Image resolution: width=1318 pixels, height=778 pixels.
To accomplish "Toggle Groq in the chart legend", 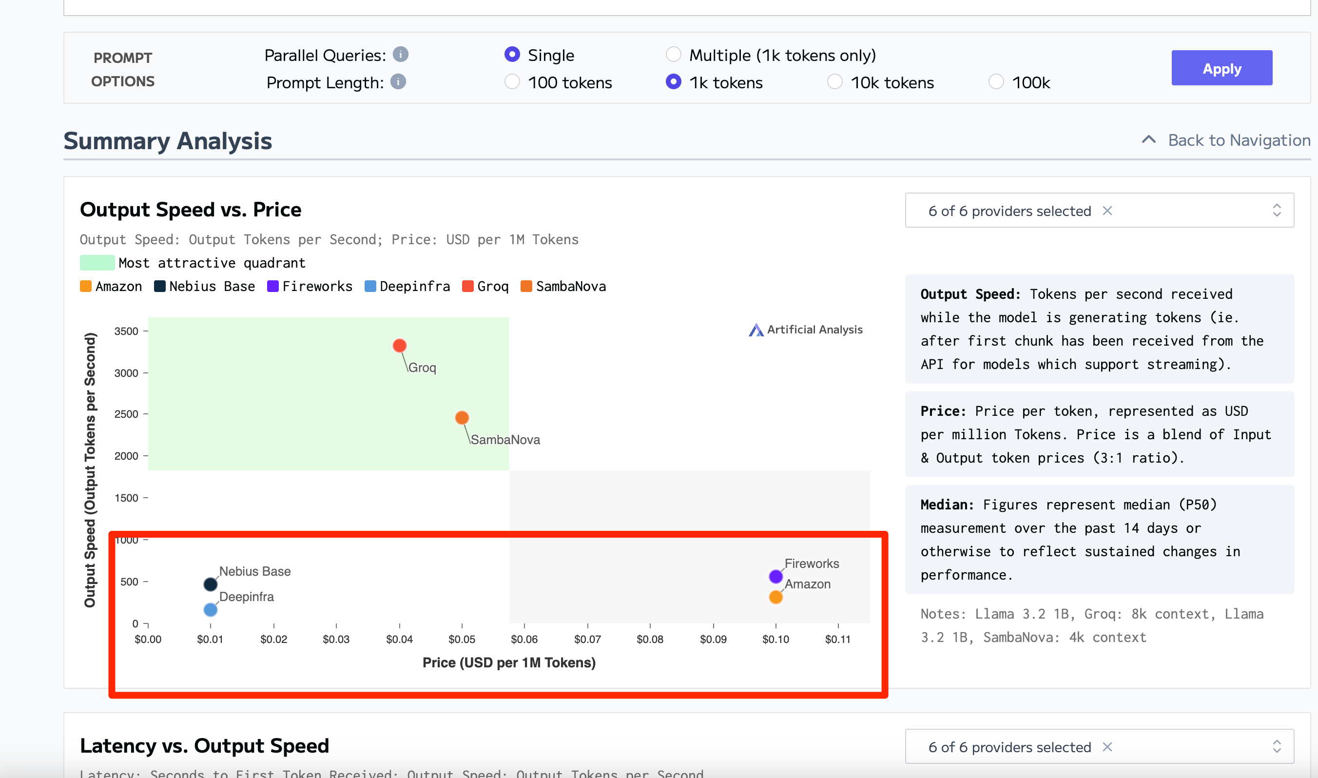I will click(485, 286).
